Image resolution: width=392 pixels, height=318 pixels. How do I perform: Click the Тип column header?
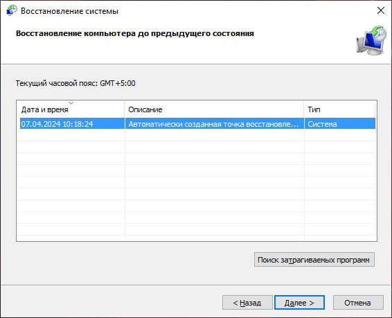point(339,109)
